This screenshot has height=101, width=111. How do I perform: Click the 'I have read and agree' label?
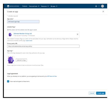pyautogui.click(x=20, y=81)
